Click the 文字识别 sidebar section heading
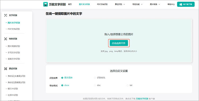199x101 pixels. point(13,15)
